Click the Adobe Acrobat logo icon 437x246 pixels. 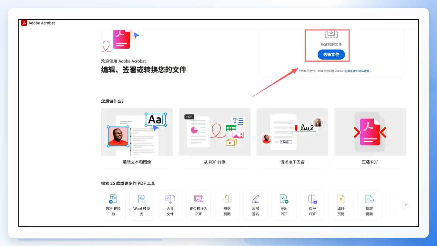(24, 23)
